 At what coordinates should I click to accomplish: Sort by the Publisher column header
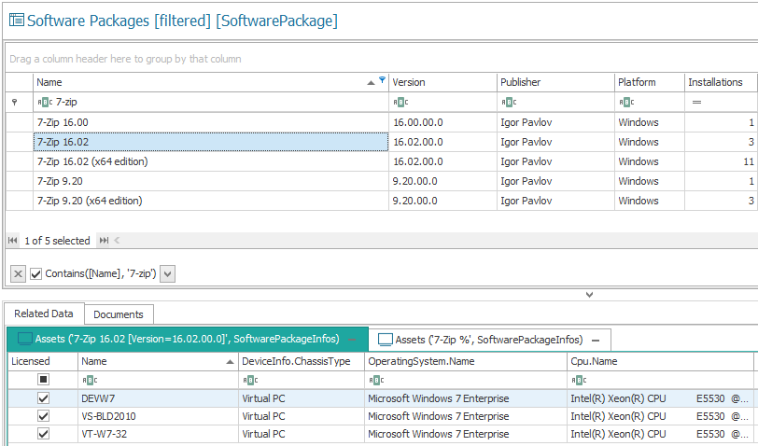556,82
